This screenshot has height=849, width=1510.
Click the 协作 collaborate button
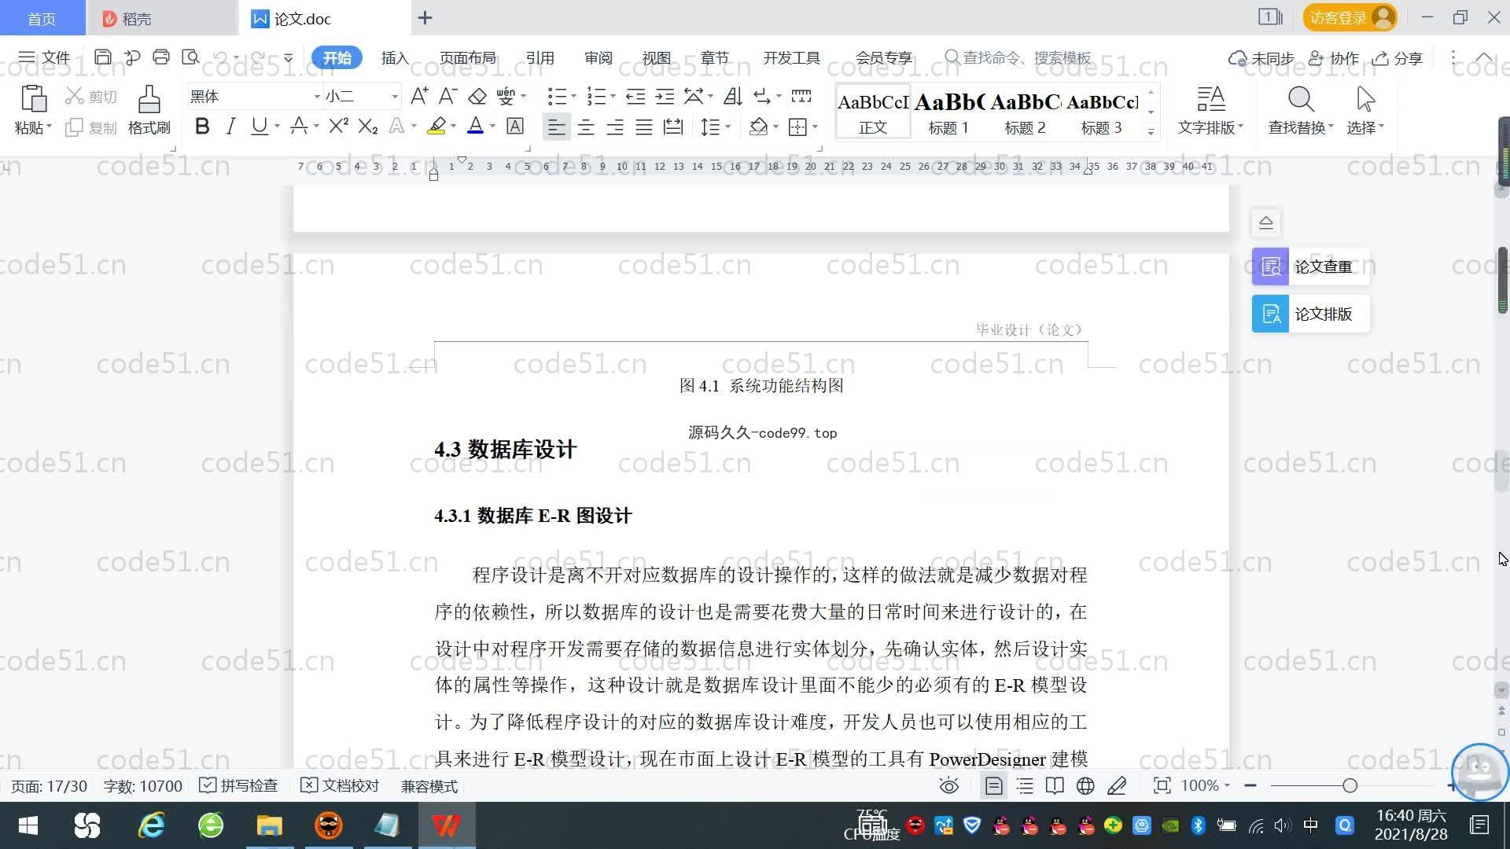coord(1334,58)
